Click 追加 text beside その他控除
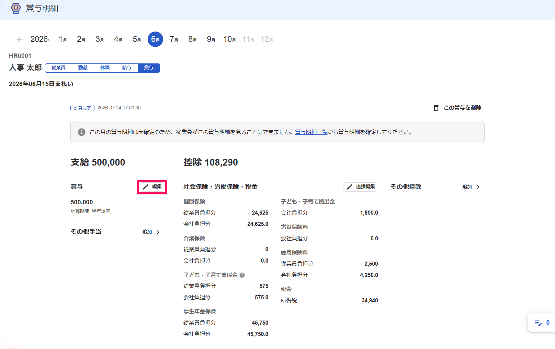The width and height of the screenshot is (555, 349). pos(467,187)
